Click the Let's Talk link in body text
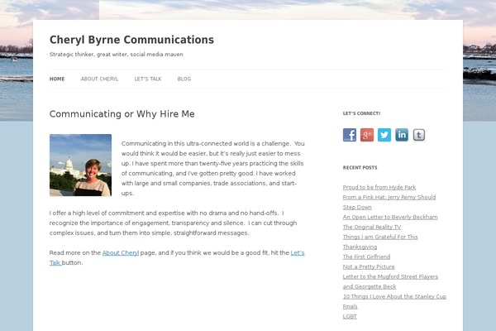This screenshot has width=496, height=331. tap(298, 252)
